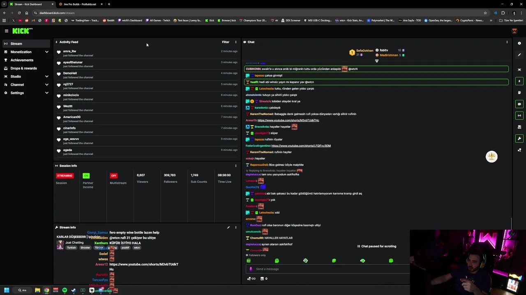Click the Reddit bookmark
The width and height of the screenshot is (526, 295).
tap(108, 20)
